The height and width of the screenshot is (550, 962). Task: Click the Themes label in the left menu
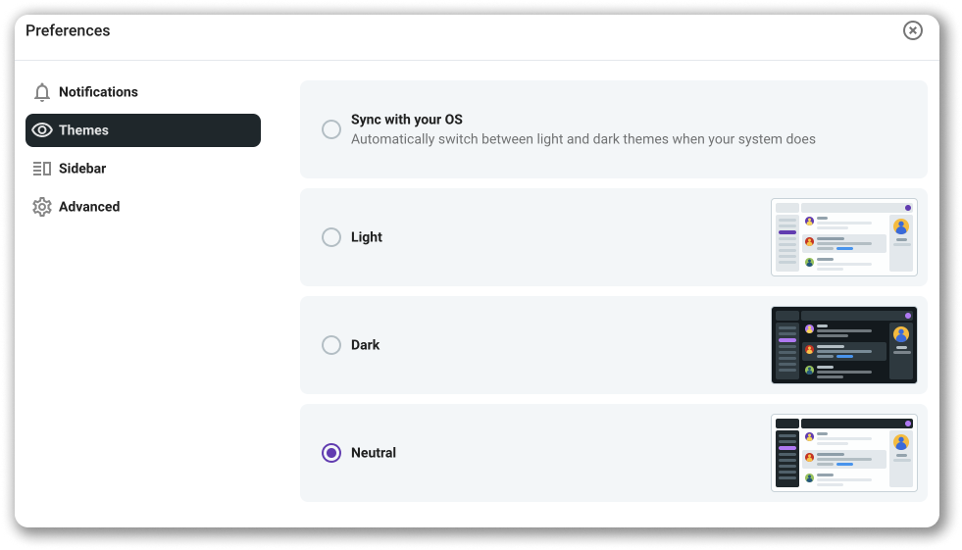pos(83,130)
